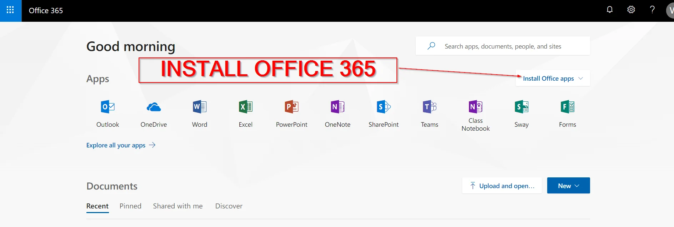Open the OneDrive app
The width and height of the screenshot is (674, 227).
pyautogui.click(x=154, y=114)
